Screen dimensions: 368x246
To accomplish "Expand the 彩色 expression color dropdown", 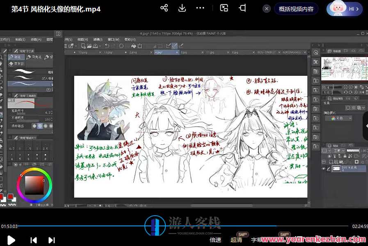I will pos(338,118).
